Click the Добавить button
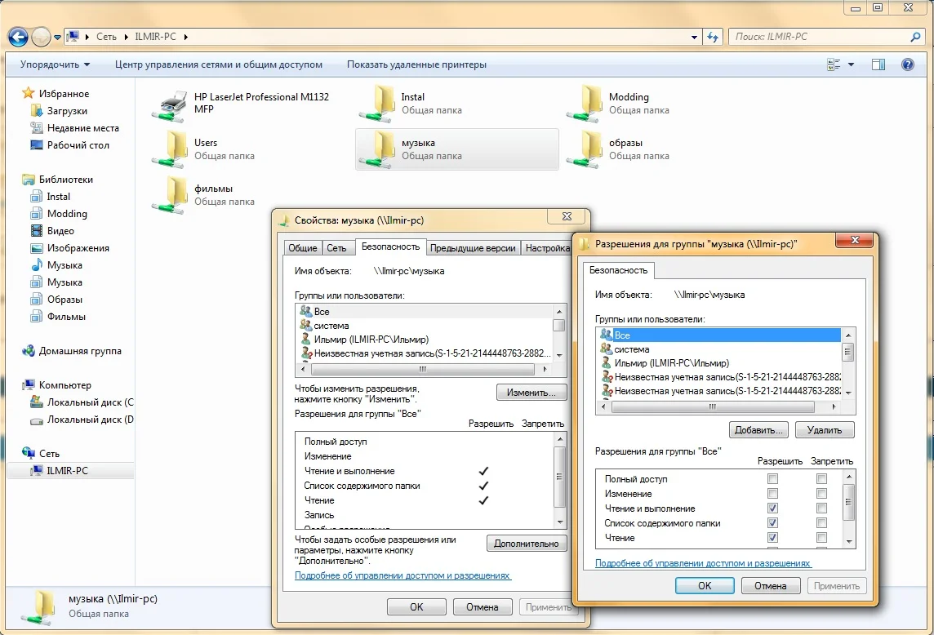 (758, 429)
